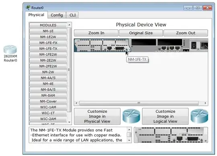Click the NM-1FE-TX module preview thumbnail
This screenshot has height=156, width=217.
[x=171, y=135]
